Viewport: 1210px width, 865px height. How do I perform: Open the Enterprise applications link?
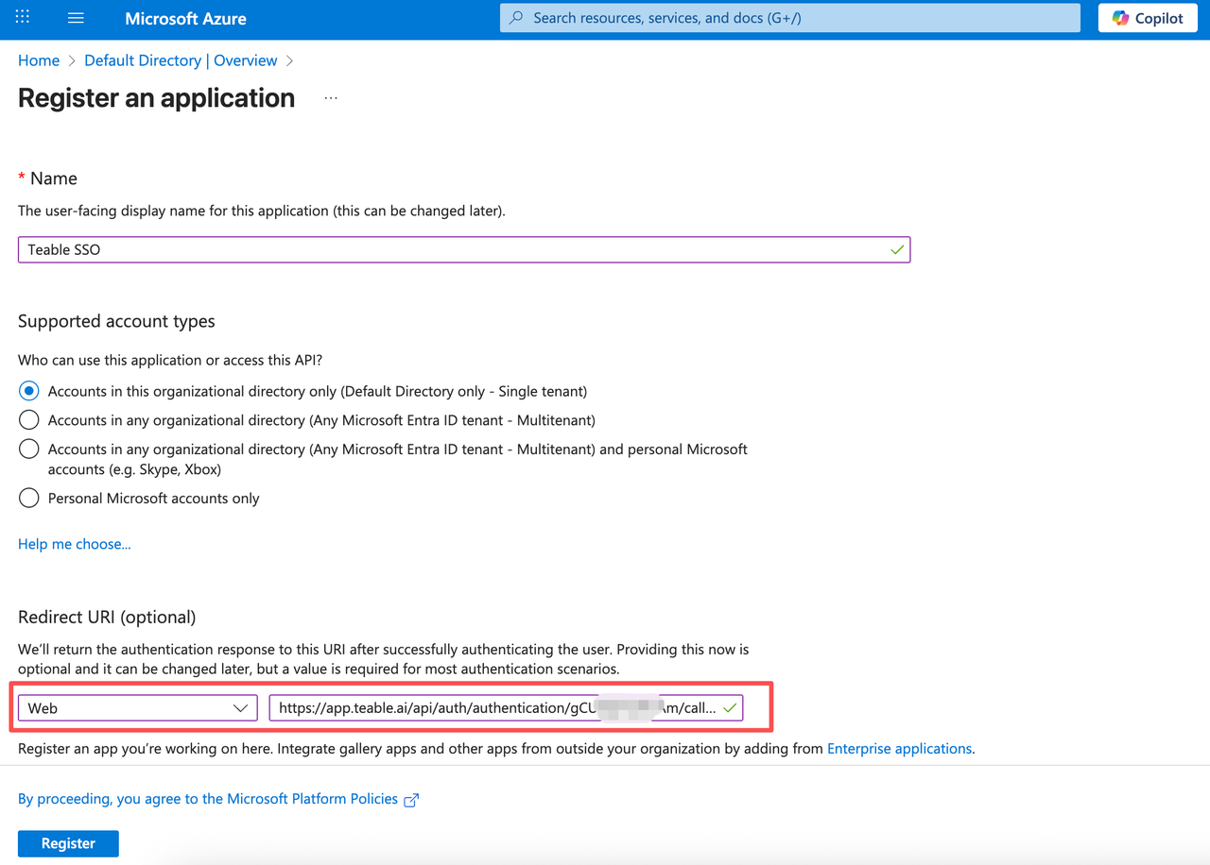point(899,748)
